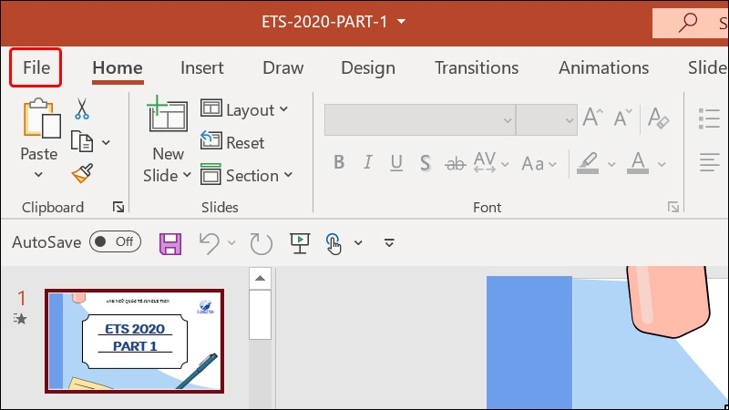Open the File menu
This screenshot has height=410, width=729.
coord(36,67)
